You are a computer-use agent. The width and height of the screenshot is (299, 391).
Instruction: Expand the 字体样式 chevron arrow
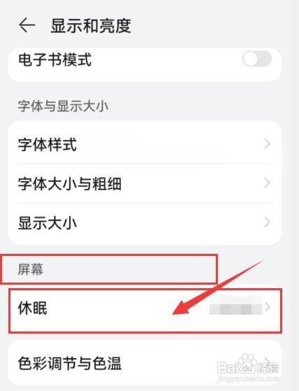point(267,144)
